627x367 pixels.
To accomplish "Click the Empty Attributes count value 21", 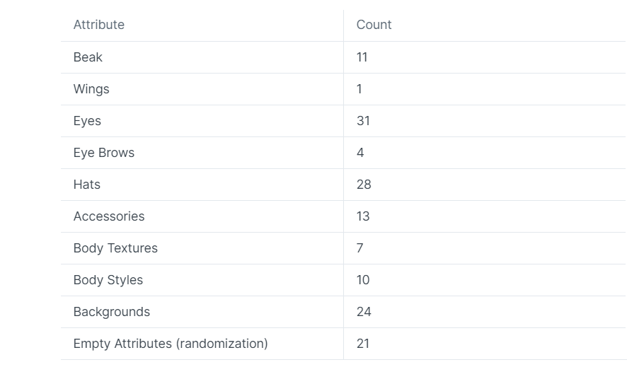I will [363, 344].
